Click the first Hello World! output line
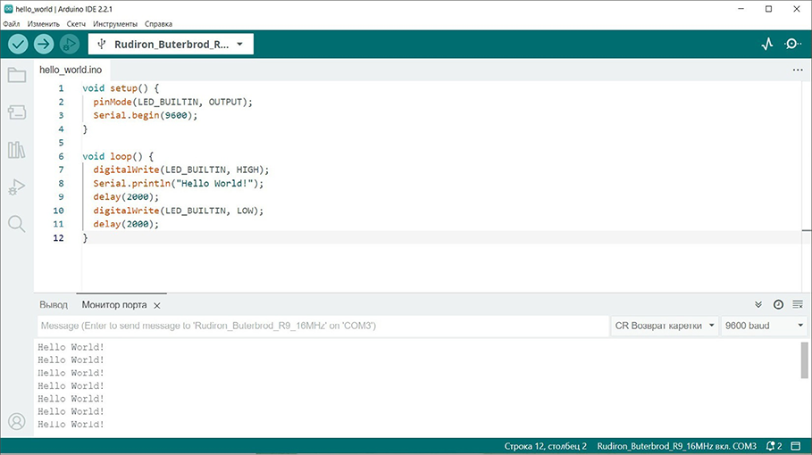Image resolution: width=812 pixels, height=455 pixels. tap(71, 347)
